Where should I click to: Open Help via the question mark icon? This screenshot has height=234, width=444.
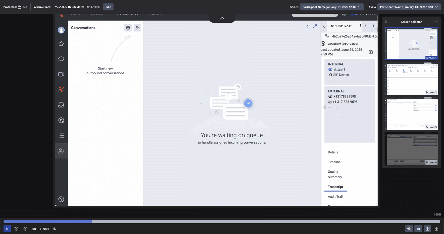click(x=61, y=199)
